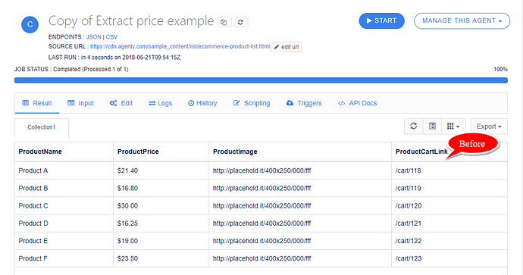Click the refresh icon beside agent title
The width and height of the screenshot is (523, 275).
[x=241, y=22]
